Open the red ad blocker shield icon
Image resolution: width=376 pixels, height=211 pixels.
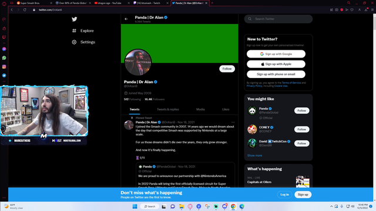point(342,10)
